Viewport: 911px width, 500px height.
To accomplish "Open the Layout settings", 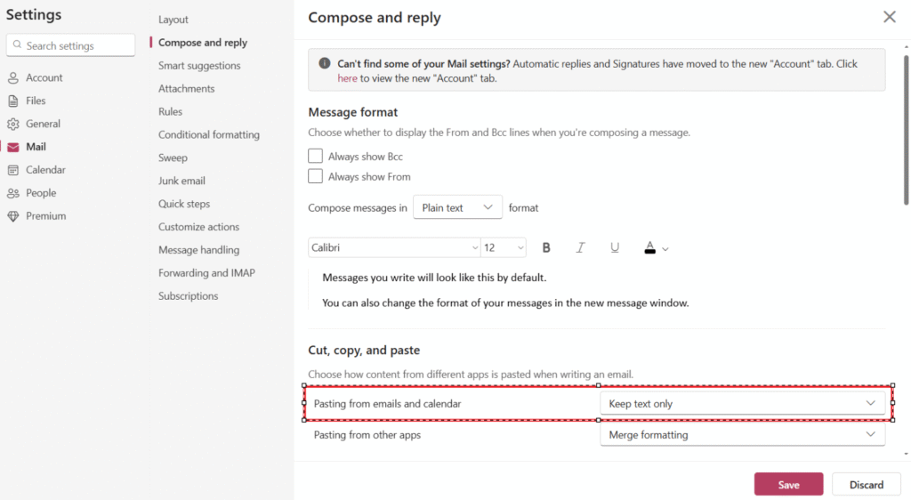I will click(x=173, y=20).
